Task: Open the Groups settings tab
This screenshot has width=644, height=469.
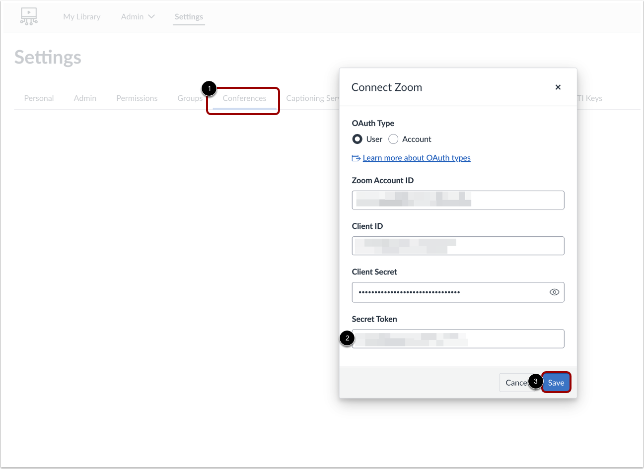Action: click(190, 98)
